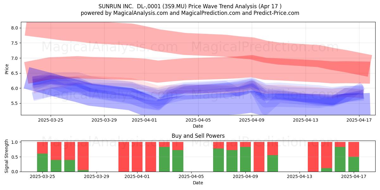Click the 'Price' y-axis label
The height and width of the screenshot is (190, 380).
point(7,68)
